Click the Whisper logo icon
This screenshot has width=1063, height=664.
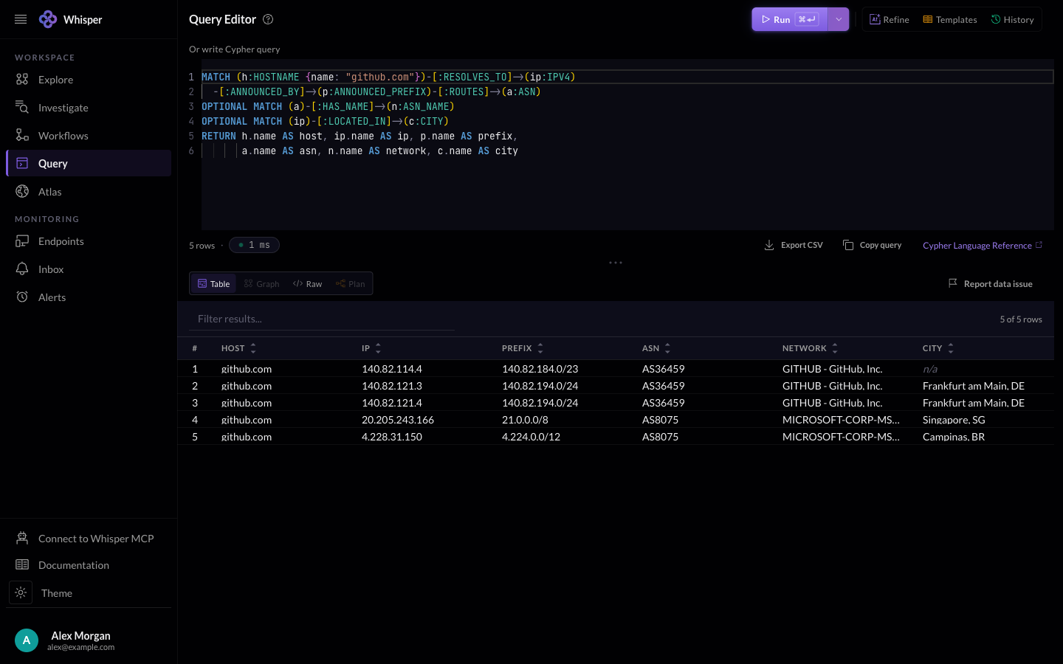pos(48,19)
